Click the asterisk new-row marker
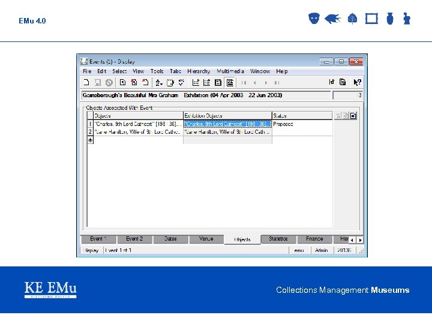Image resolution: width=432 pixels, height=324 pixels. point(90,140)
